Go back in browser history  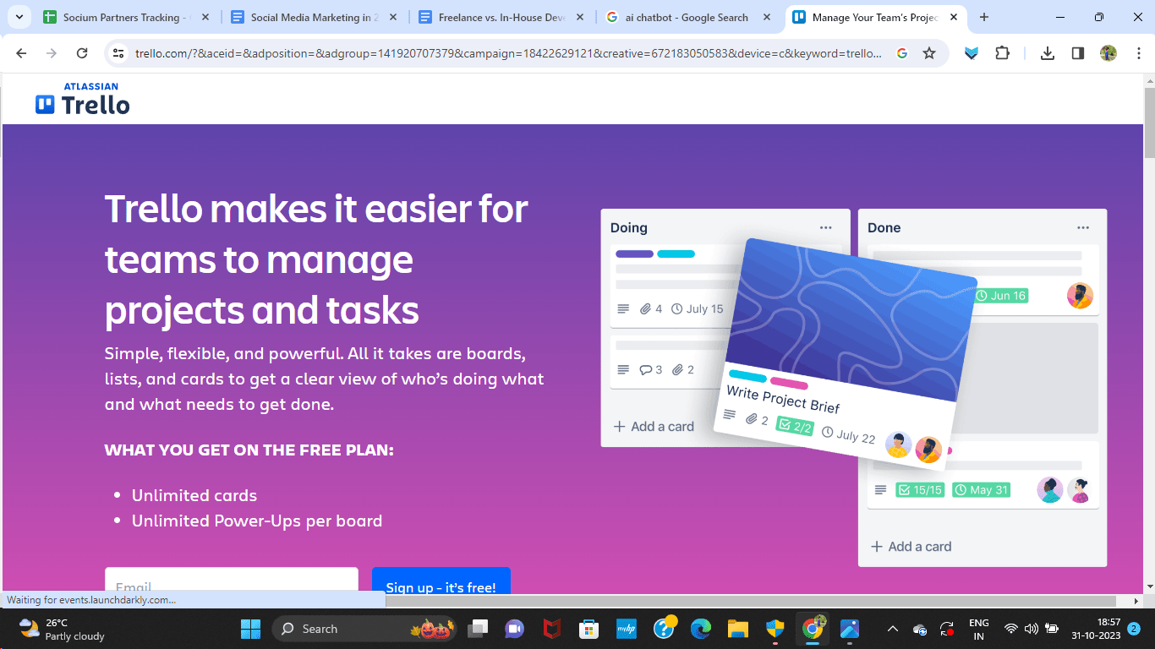[21, 53]
